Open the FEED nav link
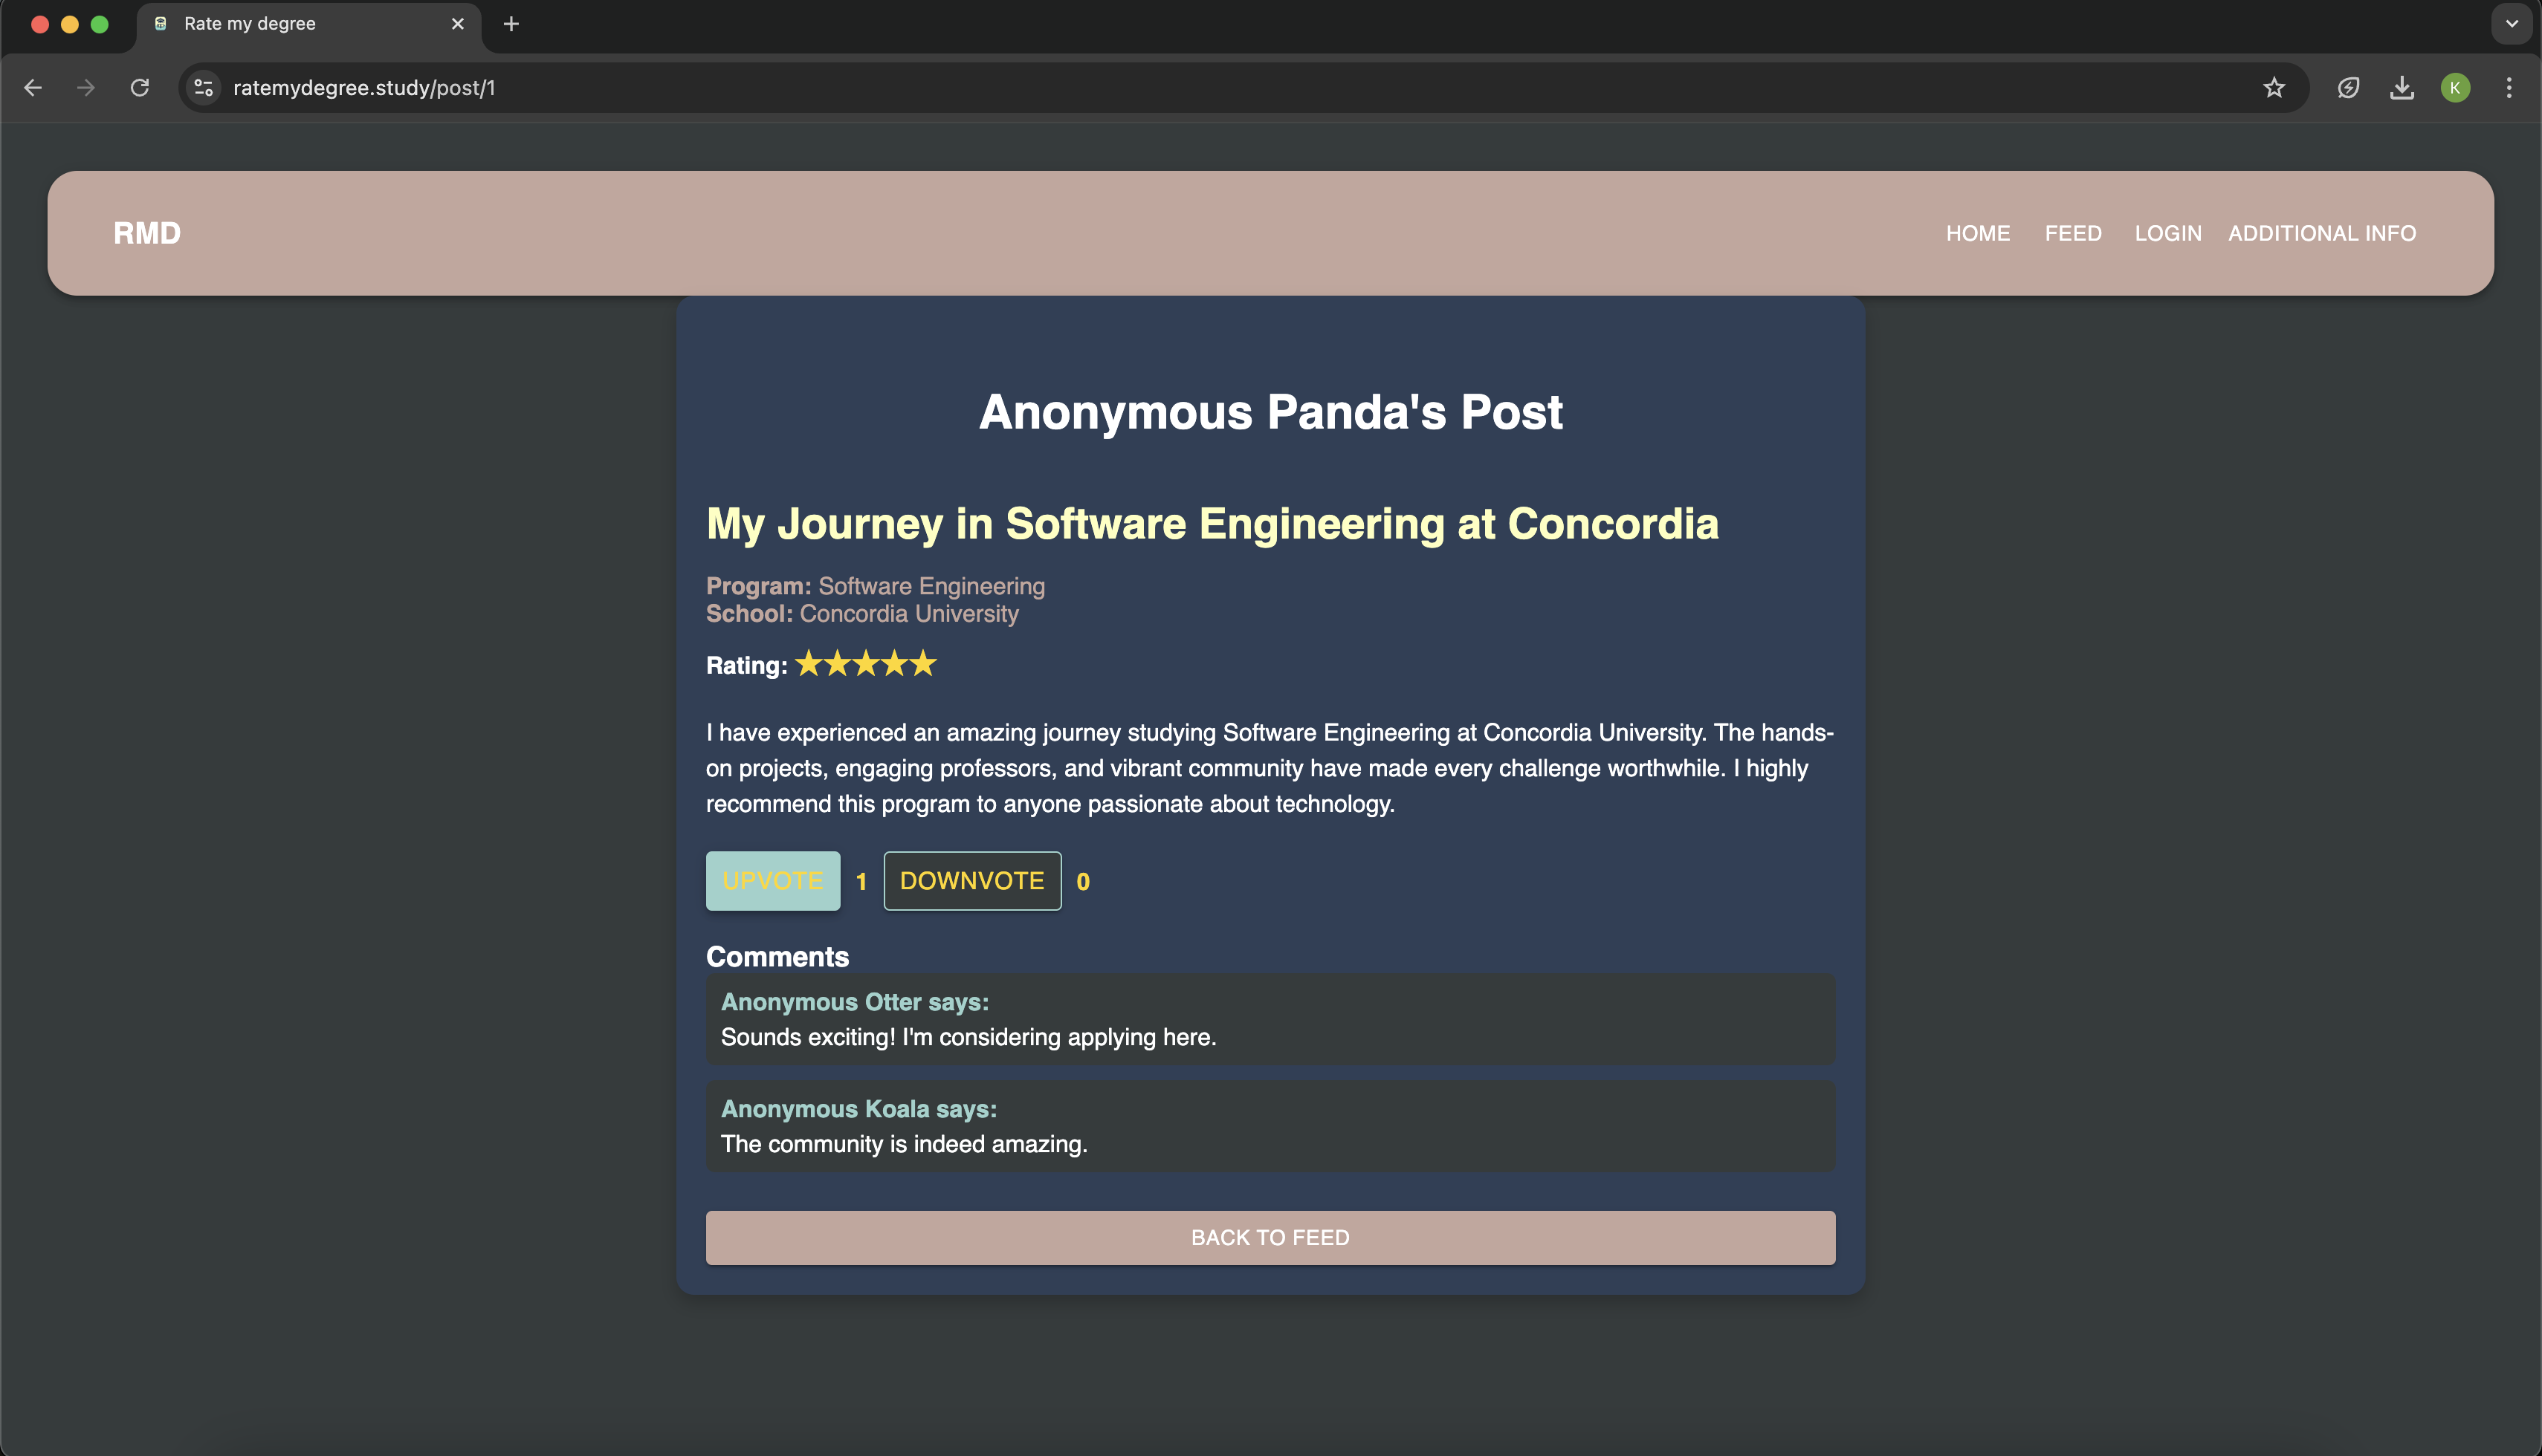 (2073, 233)
